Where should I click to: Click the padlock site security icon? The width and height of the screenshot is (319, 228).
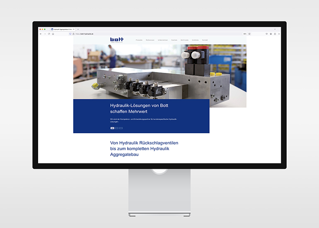tap(73, 34)
